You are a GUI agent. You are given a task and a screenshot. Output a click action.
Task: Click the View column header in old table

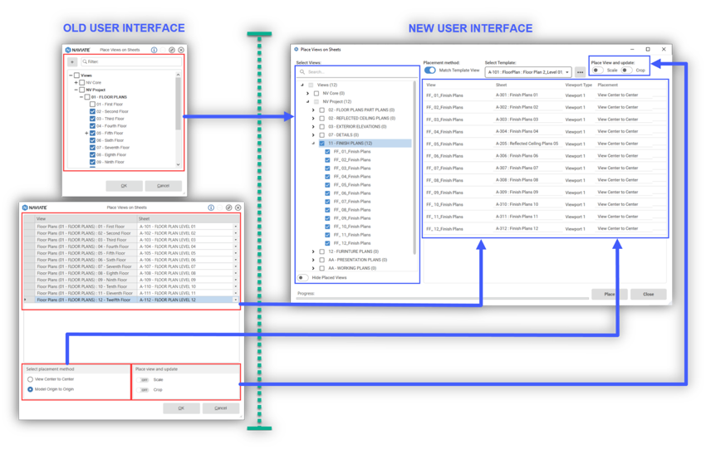86,218
